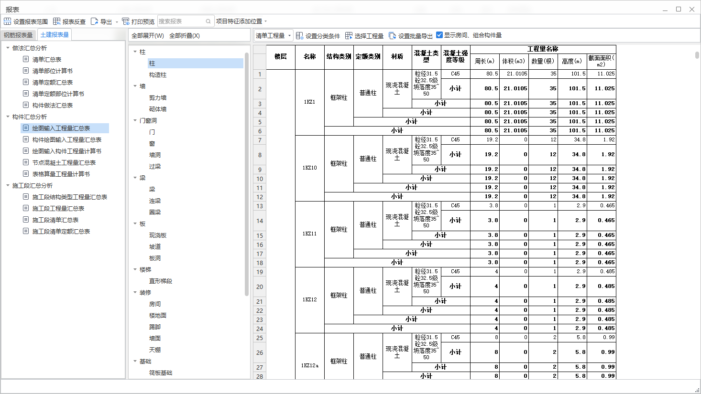Collapse the 构件汇总分析 tree group
701x394 pixels.
(8, 117)
